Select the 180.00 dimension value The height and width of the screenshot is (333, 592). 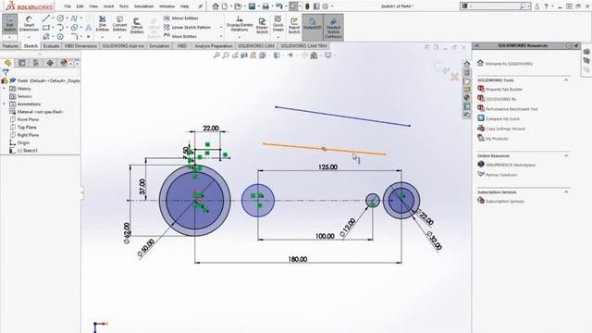pyautogui.click(x=298, y=259)
